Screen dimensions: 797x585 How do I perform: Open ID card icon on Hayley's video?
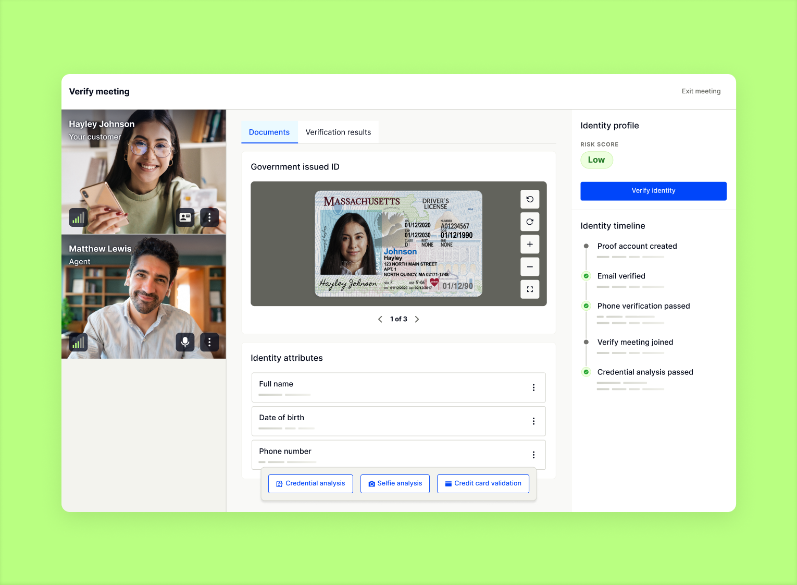click(185, 217)
